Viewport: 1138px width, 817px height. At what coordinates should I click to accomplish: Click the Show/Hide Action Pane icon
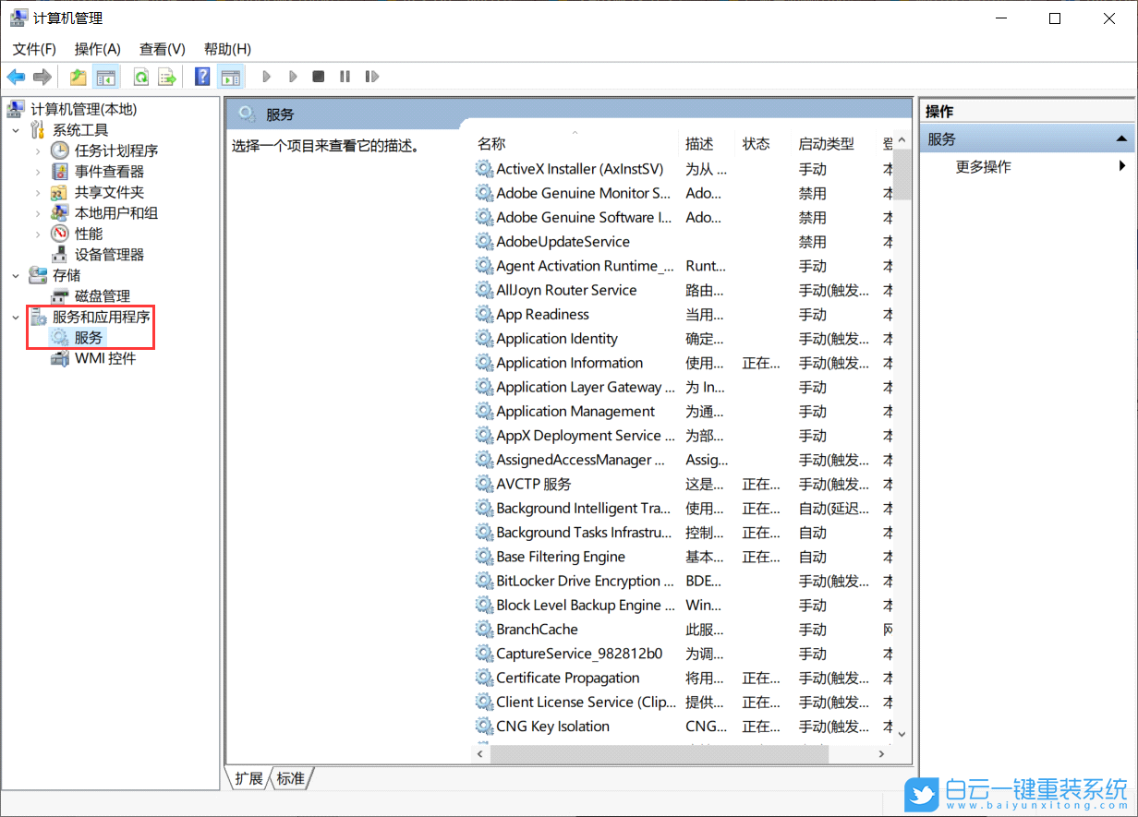tap(230, 76)
